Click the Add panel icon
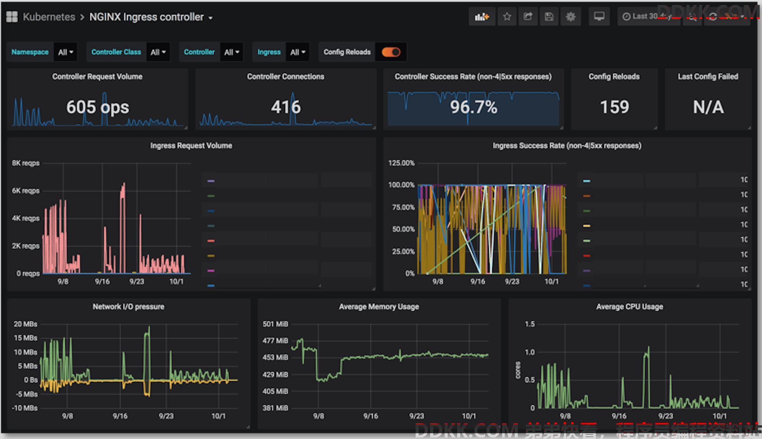Image resolution: width=762 pixels, height=439 pixels. (x=482, y=17)
